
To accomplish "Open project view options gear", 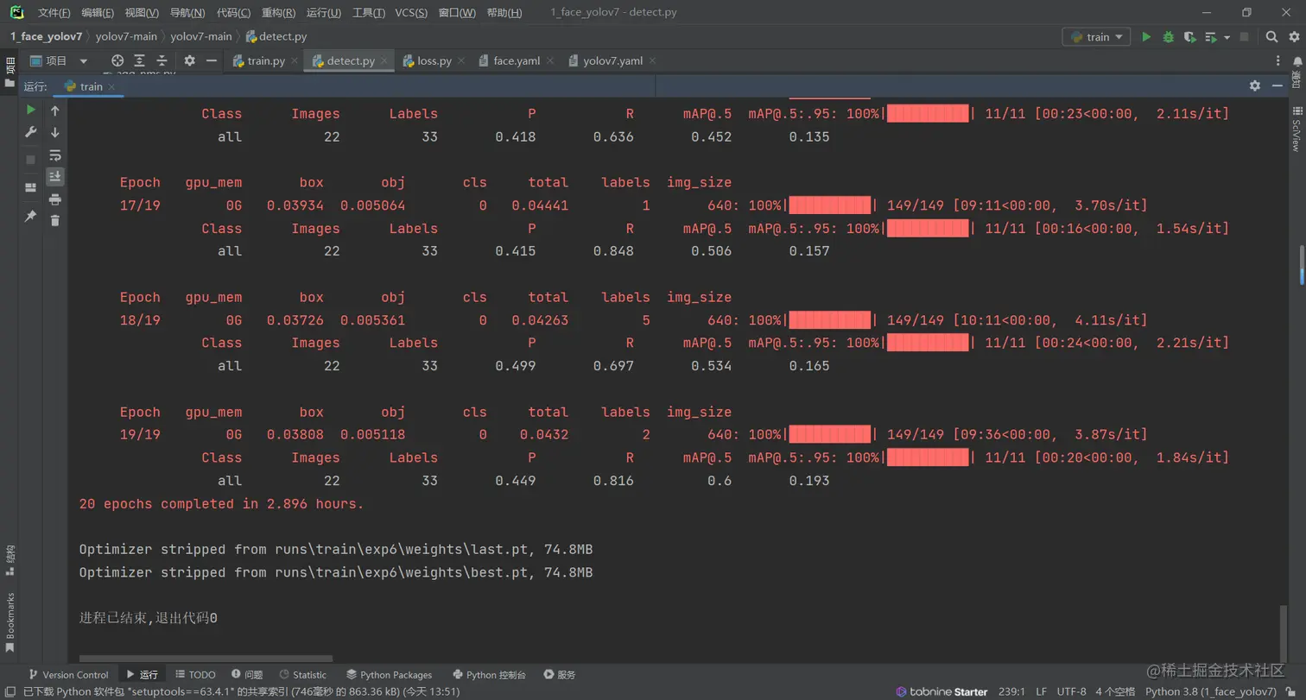I will click(189, 60).
